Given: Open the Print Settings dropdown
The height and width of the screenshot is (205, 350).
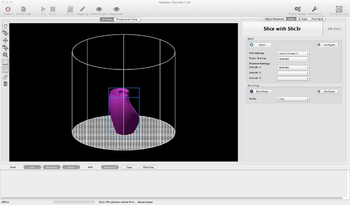Looking at the screenshot, I should (293, 54).
